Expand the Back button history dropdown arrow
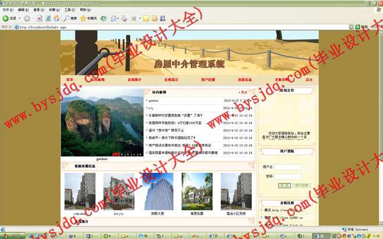This screenshot has height=239, width=383. point(20,19)
